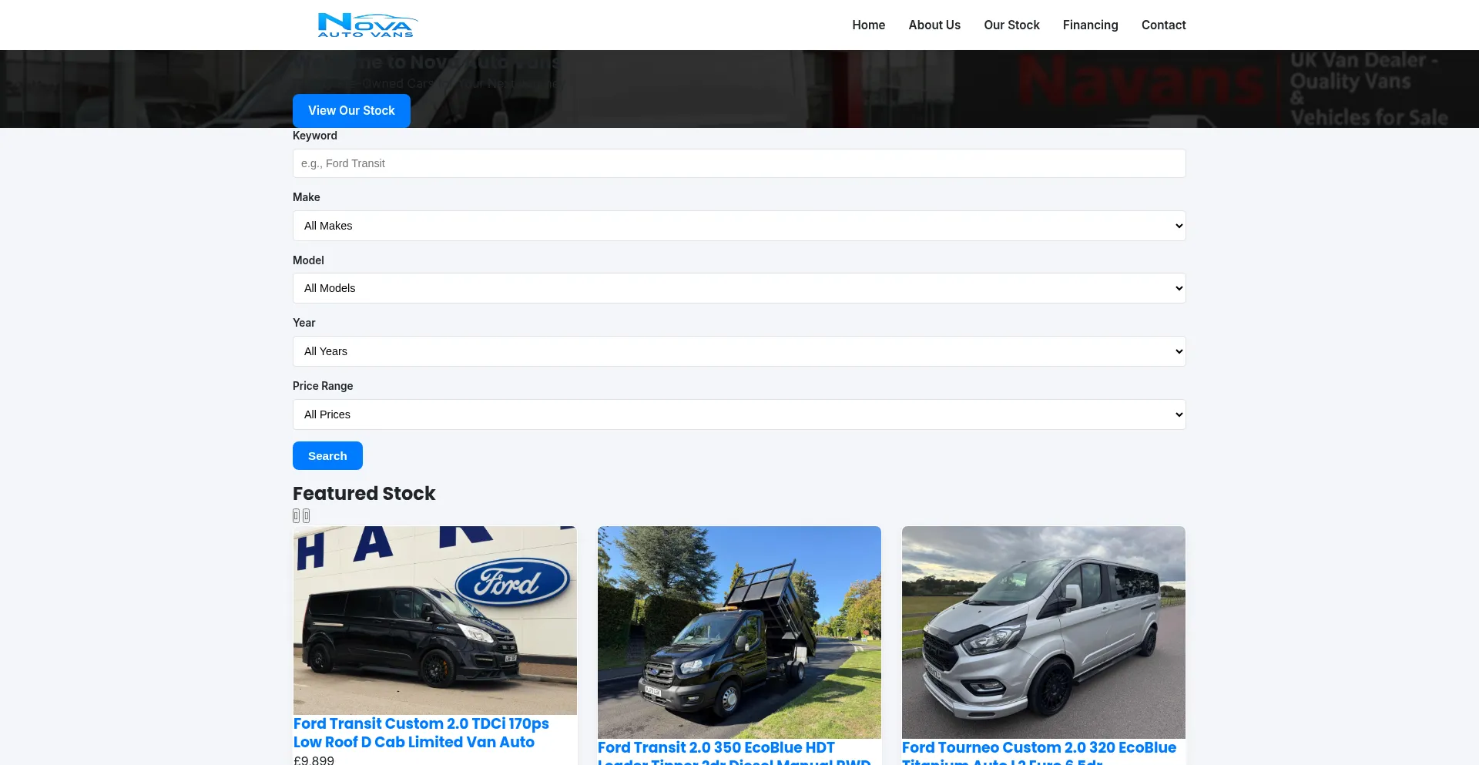The height and width of the screenshot is (765, 1479).
Task: Open the black Ford Transit Custom photo
Action: tap(434, 620)
